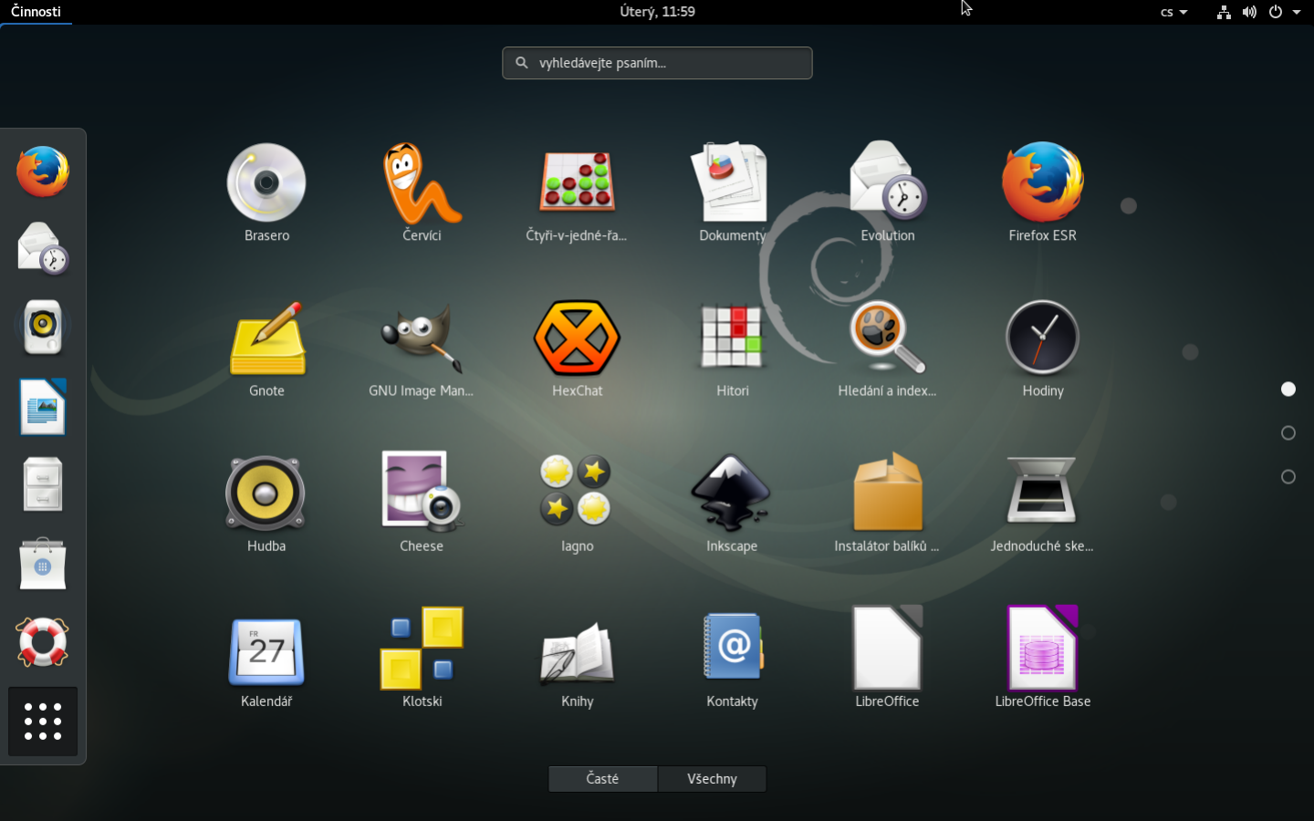Go to the third app page indicator
1314x821 pixels.
[1288, 477]
